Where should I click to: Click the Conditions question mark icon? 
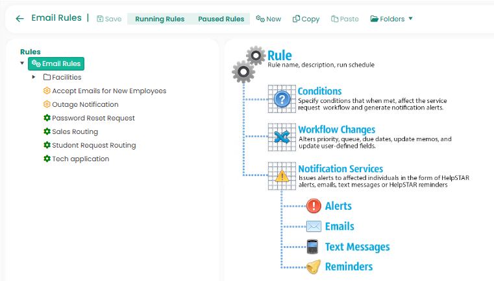point(281,98)
